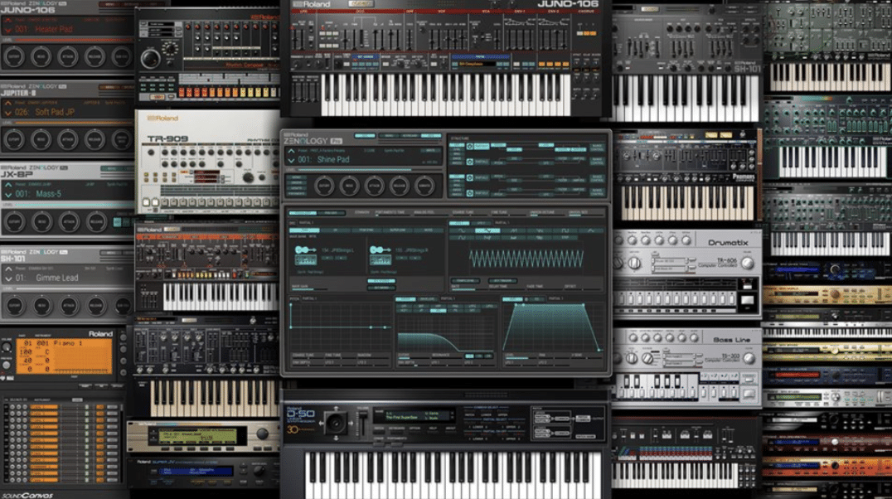This screenshot has height=499, width=892.
Task: Switch to the LFO 1 tab
Action: click(x=459, y=224)
